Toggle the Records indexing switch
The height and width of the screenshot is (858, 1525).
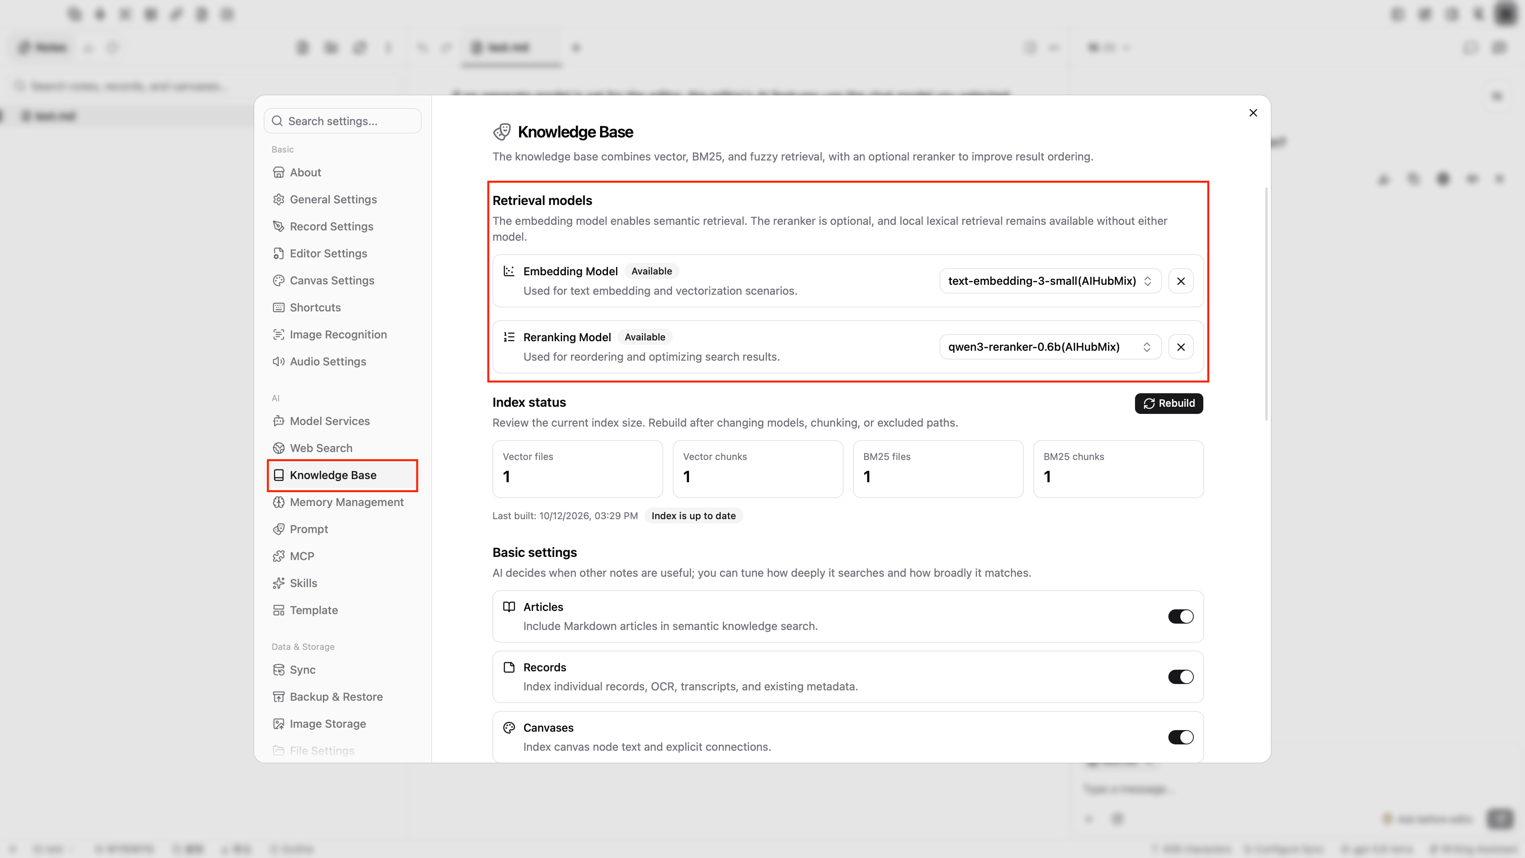coord(1180,677)
